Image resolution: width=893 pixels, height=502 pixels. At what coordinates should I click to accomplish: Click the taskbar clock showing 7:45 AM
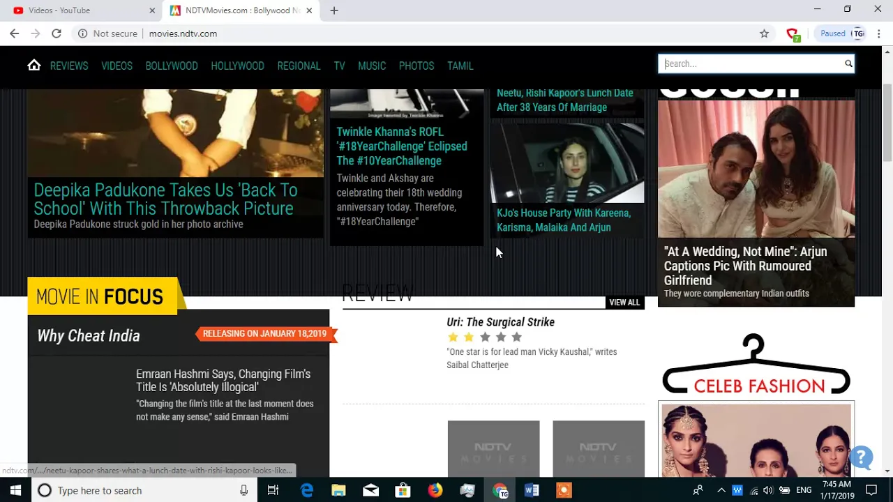click(x=836, y=490)
